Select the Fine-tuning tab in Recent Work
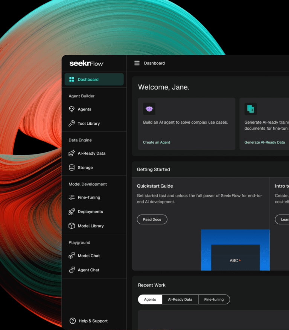This screenshot has height=330, width=289. [x=214, y=299]
